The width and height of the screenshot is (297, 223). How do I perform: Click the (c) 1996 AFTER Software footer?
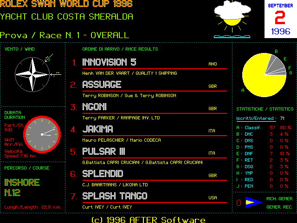tap(148, 220)
